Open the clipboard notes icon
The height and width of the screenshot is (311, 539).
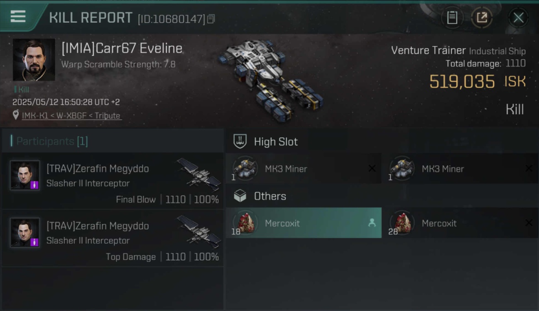pyautogui.click(x=452, y=17)
